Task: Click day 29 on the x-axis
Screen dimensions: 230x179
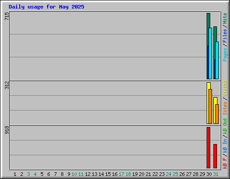Action: (202, 174)
